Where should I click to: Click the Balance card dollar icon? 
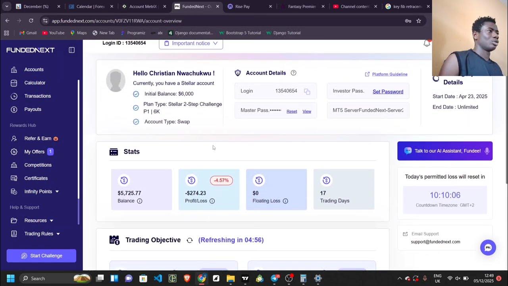tap(124, 180)
